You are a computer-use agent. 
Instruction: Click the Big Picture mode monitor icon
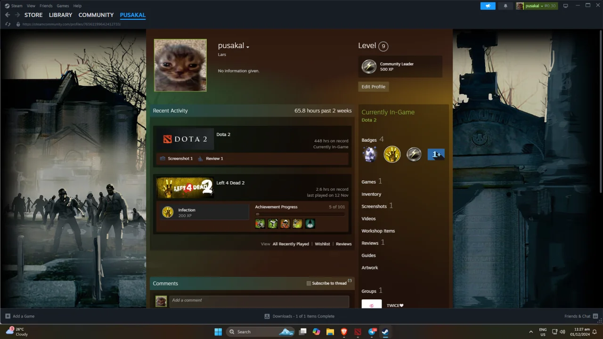[x=566, y=6]
